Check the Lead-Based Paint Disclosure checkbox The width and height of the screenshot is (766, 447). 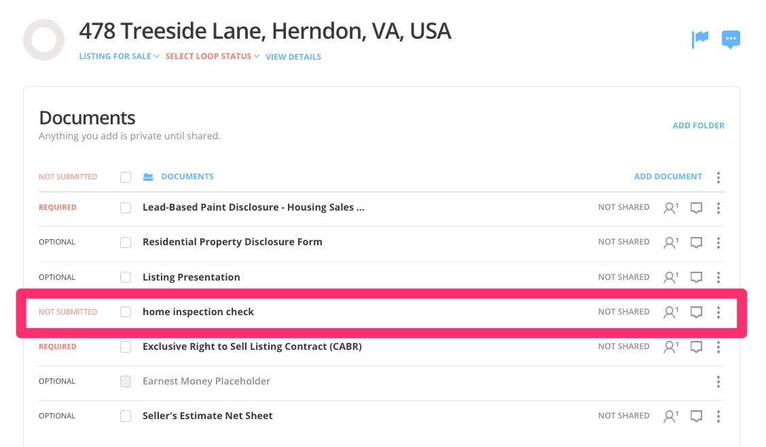126,208
